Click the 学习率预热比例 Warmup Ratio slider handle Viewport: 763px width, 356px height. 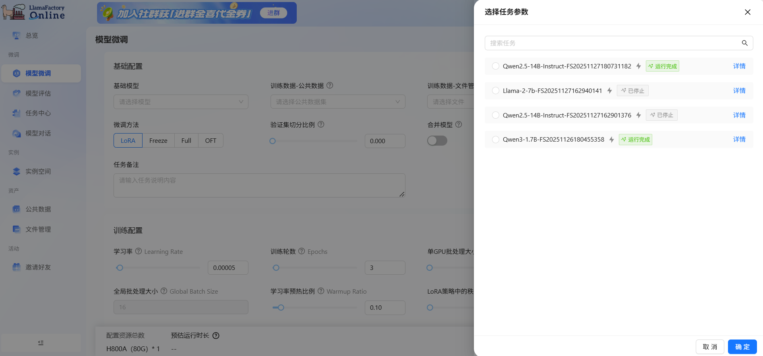coord(281,307)
